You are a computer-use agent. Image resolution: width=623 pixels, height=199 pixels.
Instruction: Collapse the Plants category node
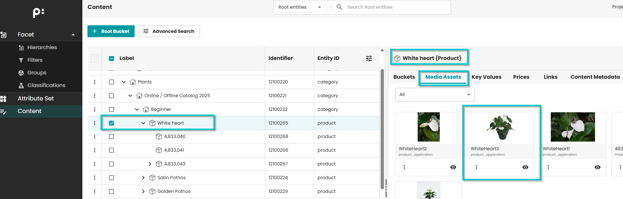[124, 82]
